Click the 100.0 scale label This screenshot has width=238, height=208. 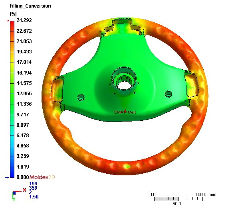[x=200, y=194]
